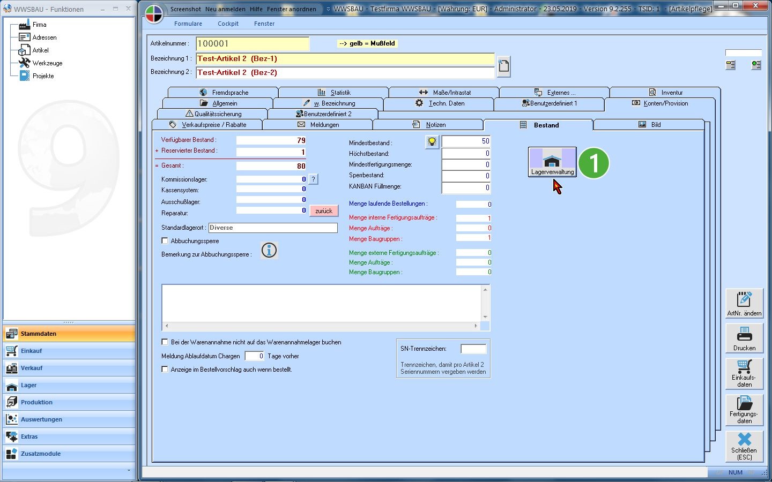
Task: Click Schließen (ESC) blue X button
Action: 744,446
